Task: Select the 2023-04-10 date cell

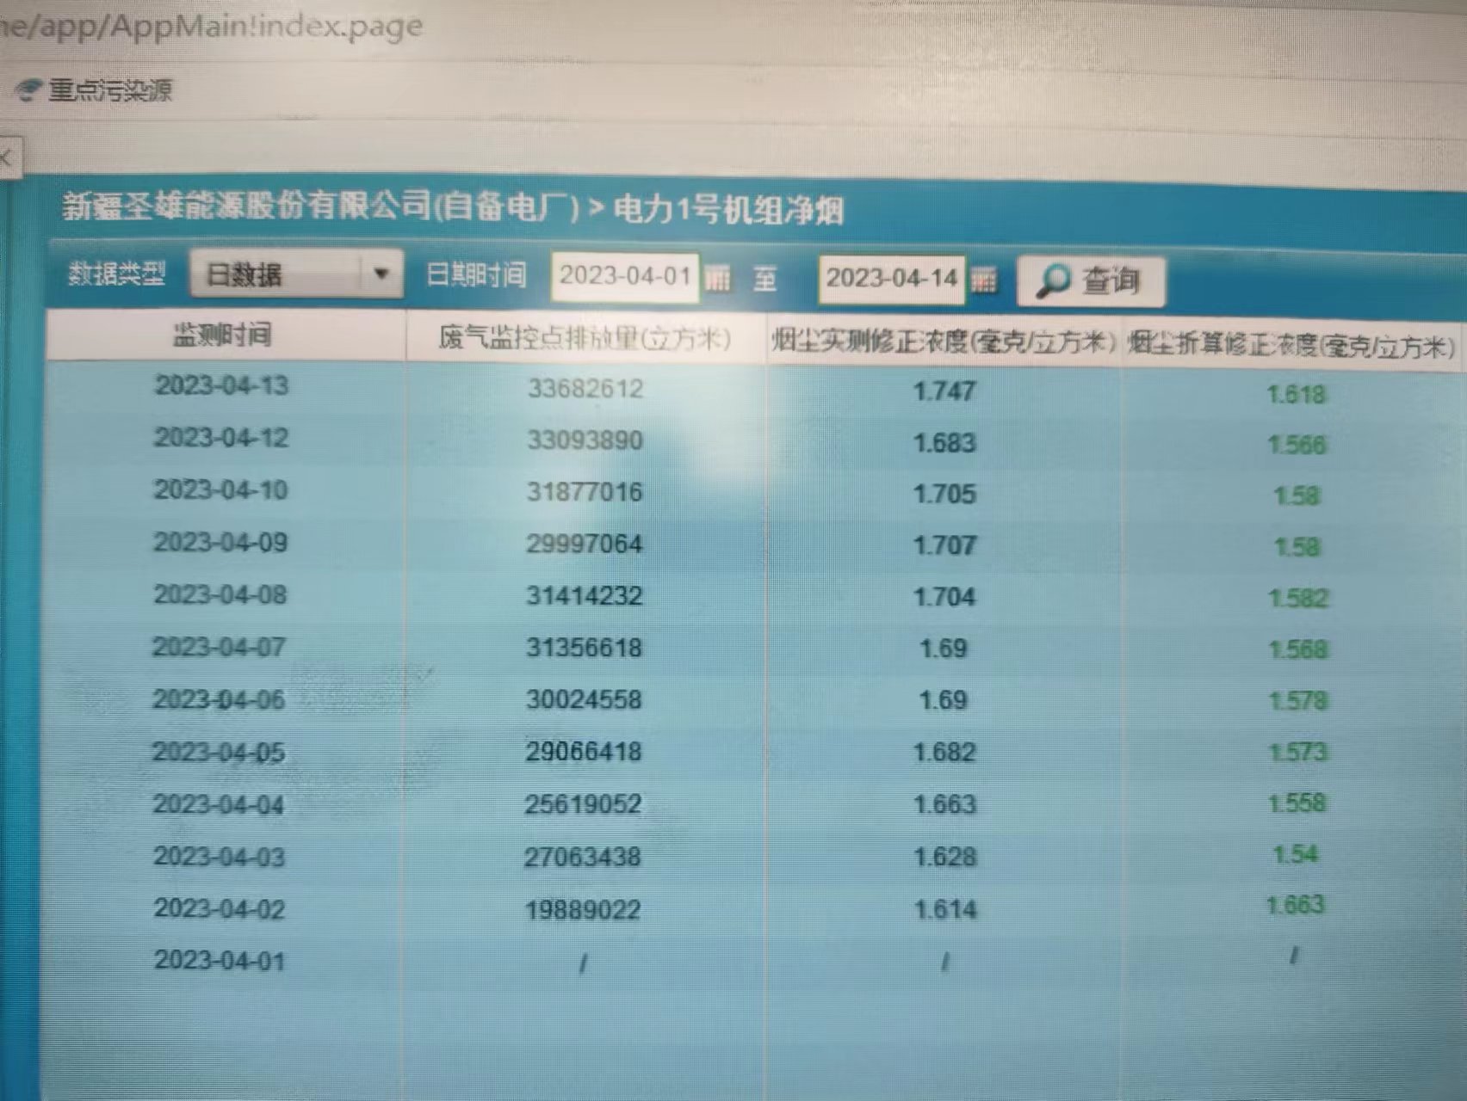Action: [220, 490]
